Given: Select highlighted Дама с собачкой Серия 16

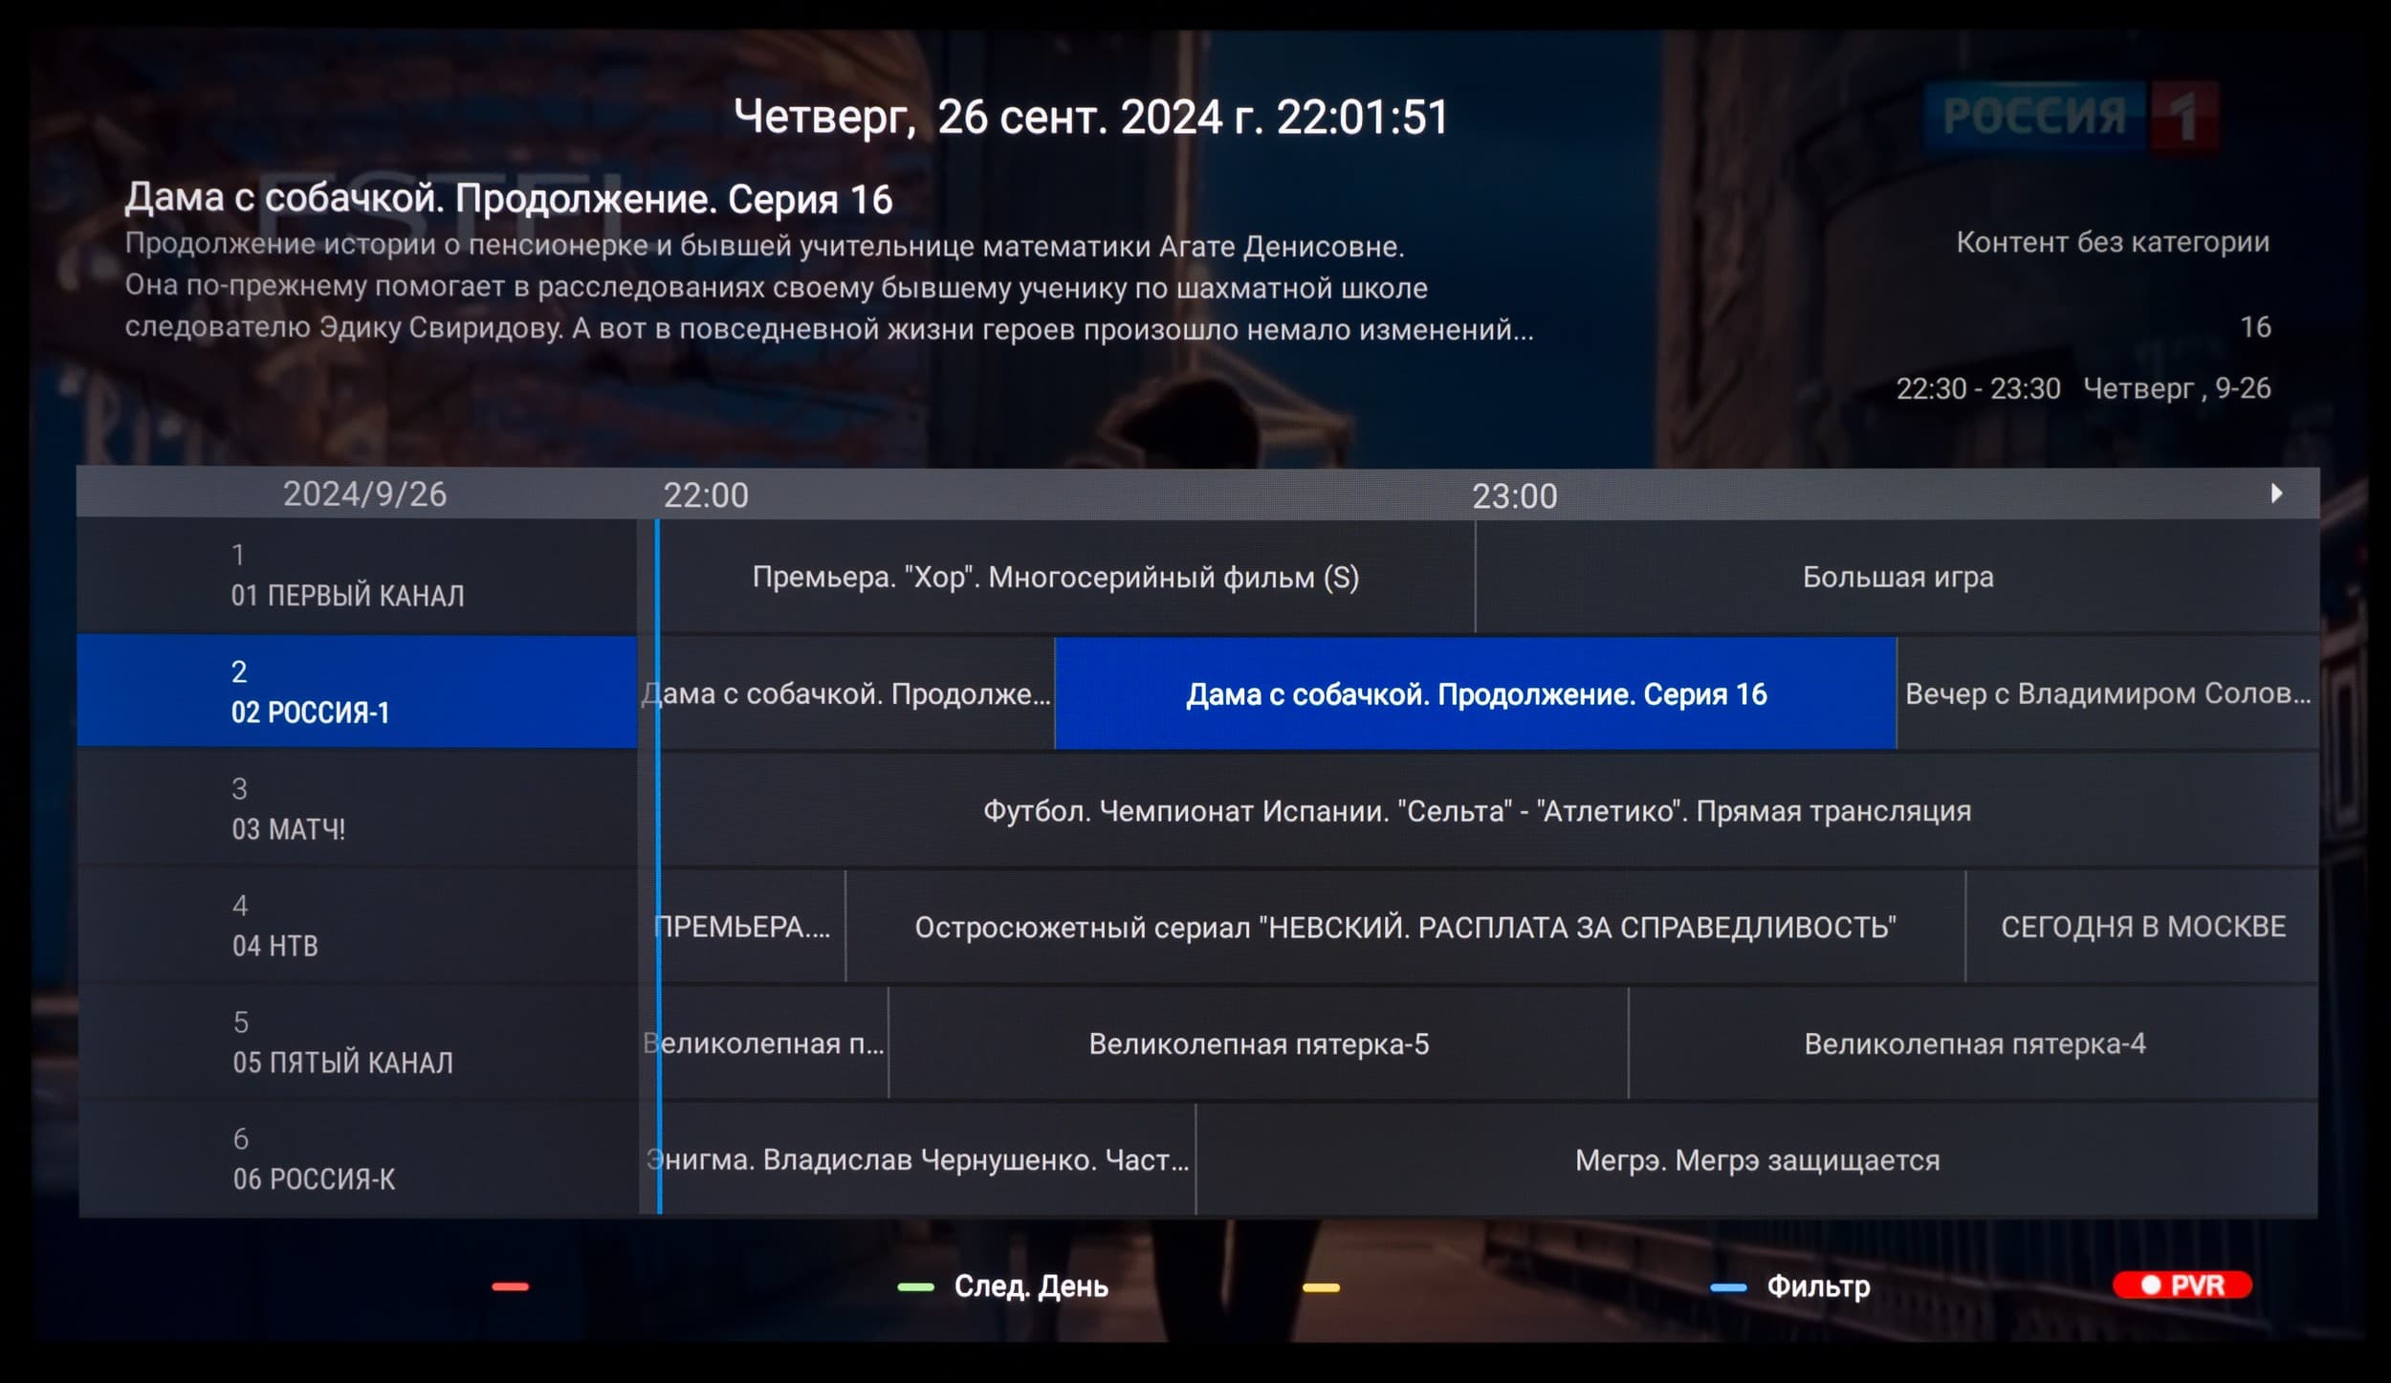Looking at the screenshot, I should point(1475,694).
